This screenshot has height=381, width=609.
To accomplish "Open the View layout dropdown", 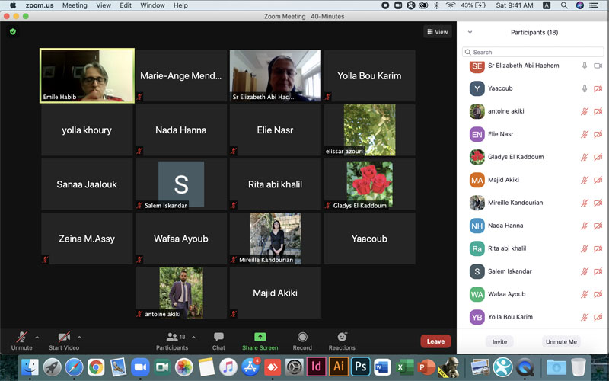I will (437, 32).
